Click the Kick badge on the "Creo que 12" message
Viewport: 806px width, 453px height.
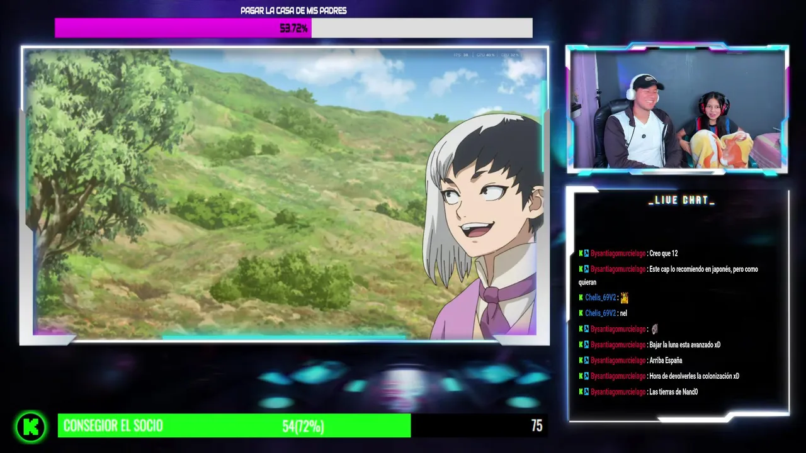click(581, 254)
